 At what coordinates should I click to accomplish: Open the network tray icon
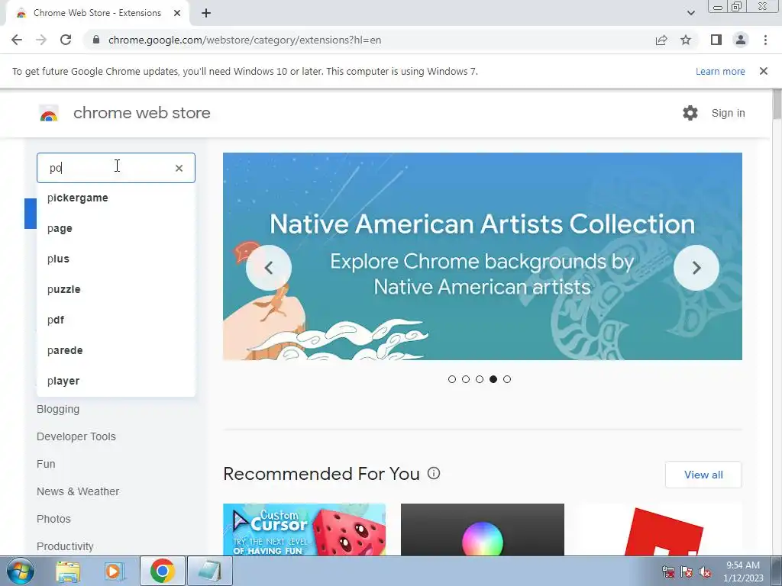(x=667, y=572)
